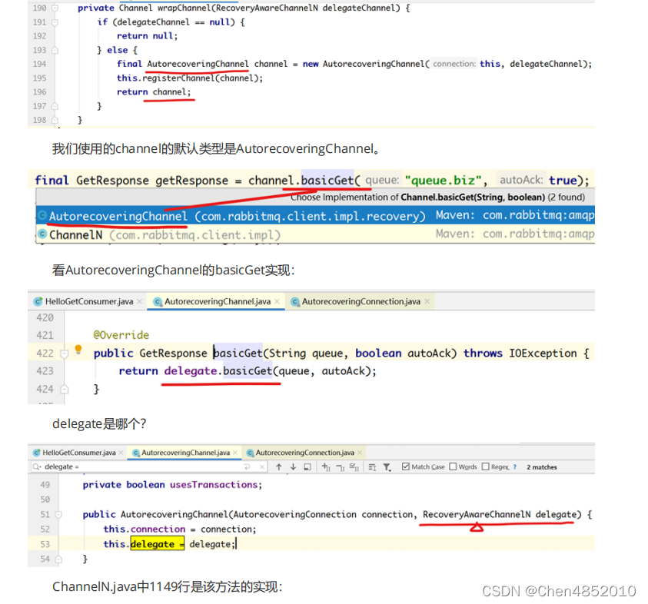Clear the 'delegate =' search field
648x604 pixels.
click(261, 467)
